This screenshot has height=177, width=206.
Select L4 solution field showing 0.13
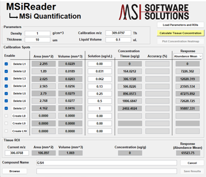click(x=100, y=86)
